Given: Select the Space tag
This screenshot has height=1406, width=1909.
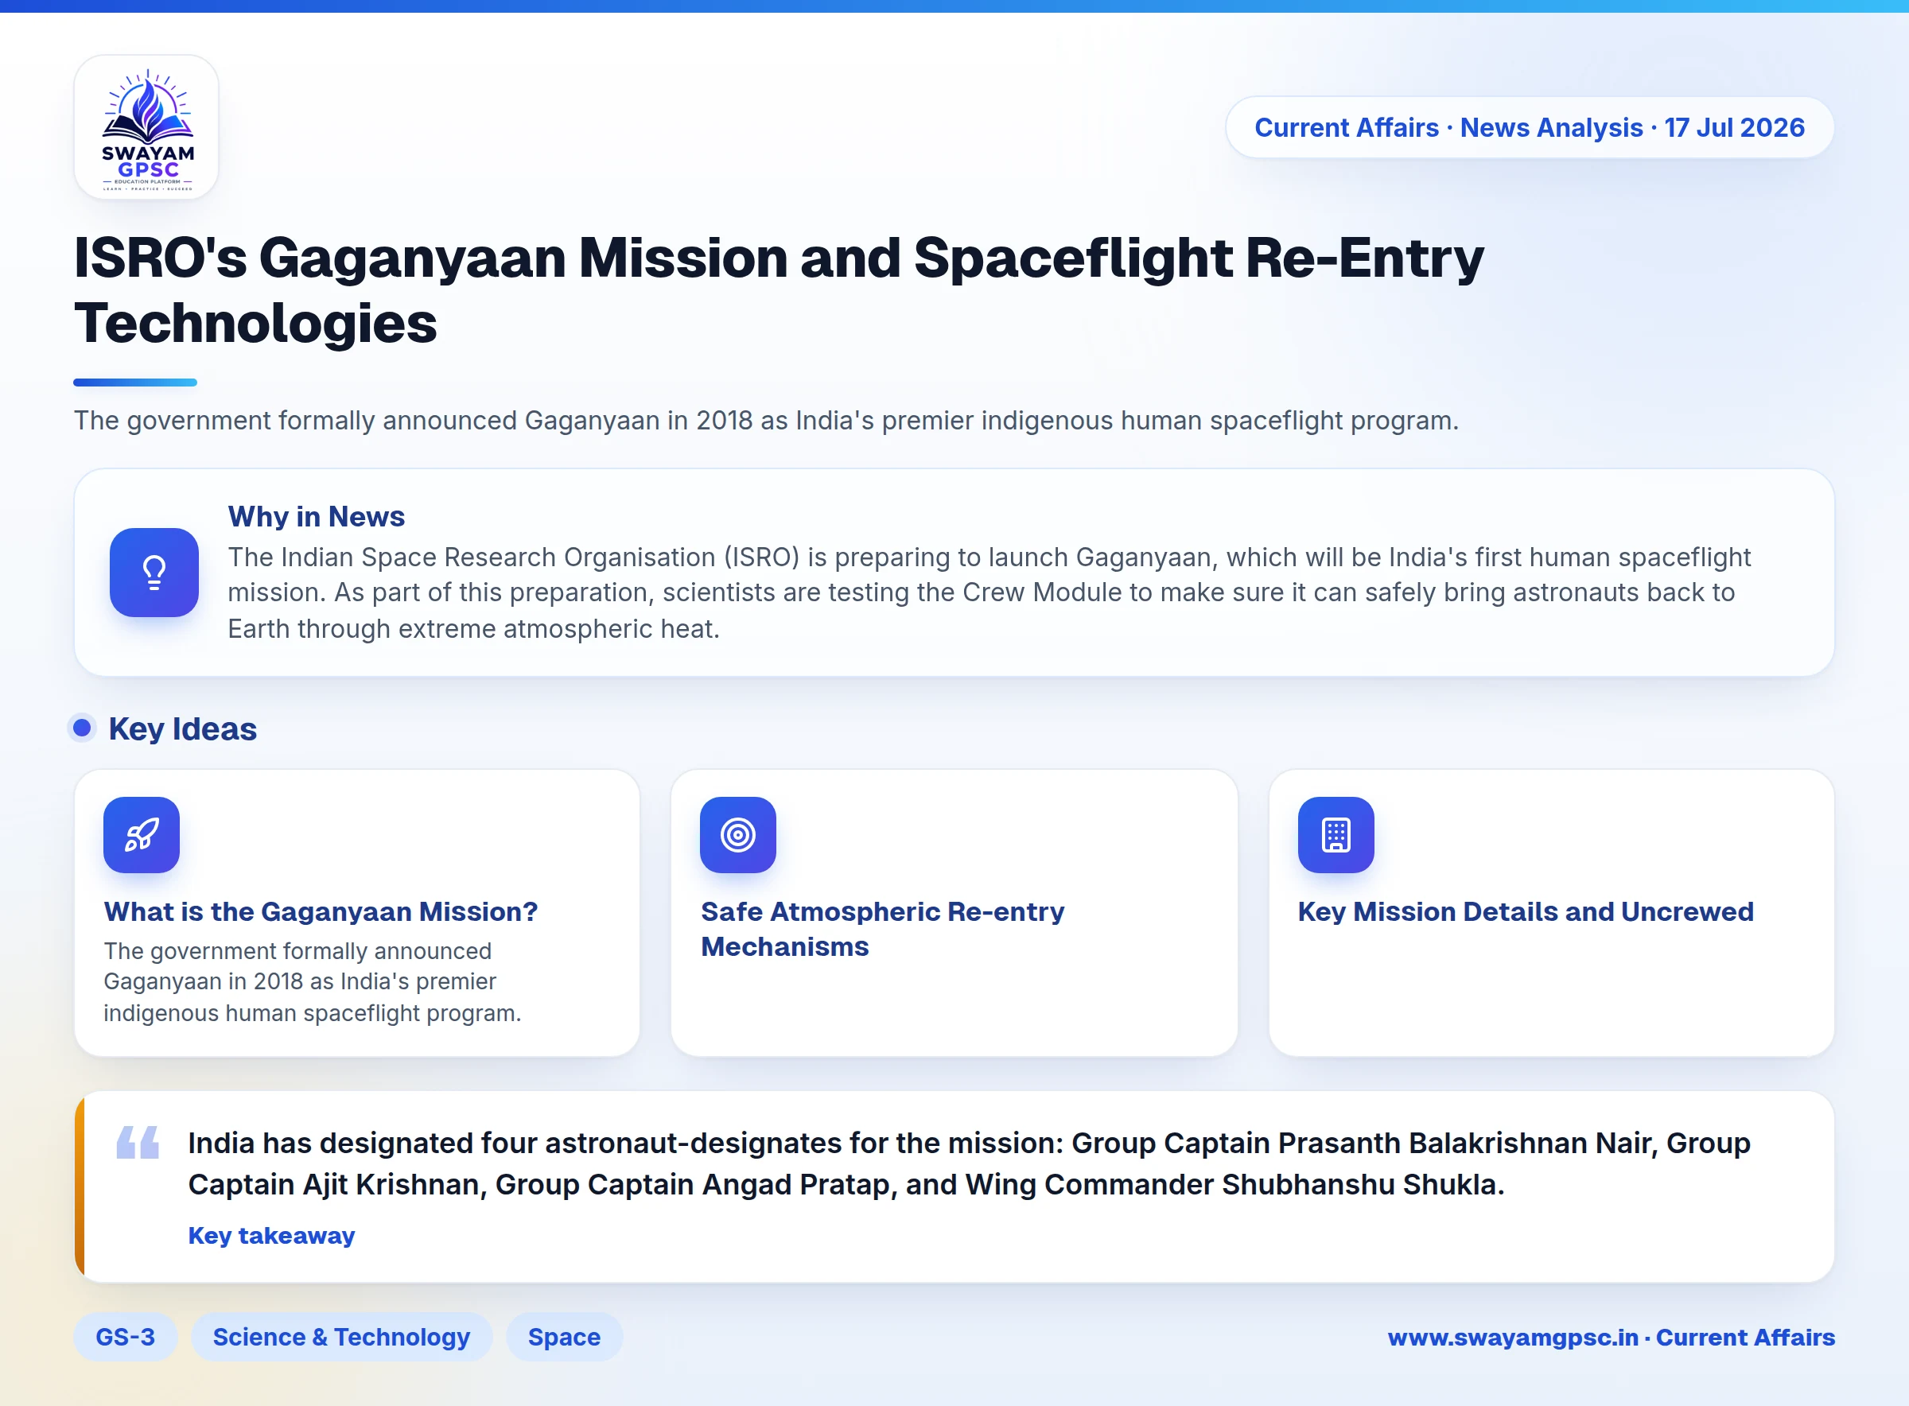Looking at the screenshot, I should pyautogui.click(x=564, y=1336).
